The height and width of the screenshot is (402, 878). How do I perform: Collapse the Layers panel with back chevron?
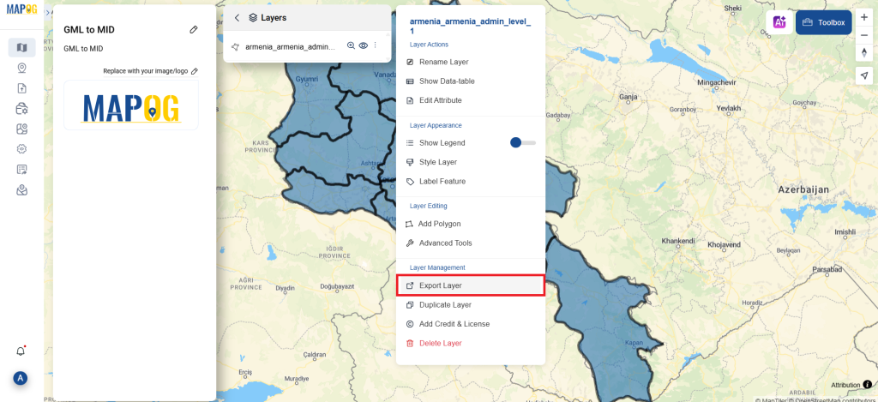(237, 18)
